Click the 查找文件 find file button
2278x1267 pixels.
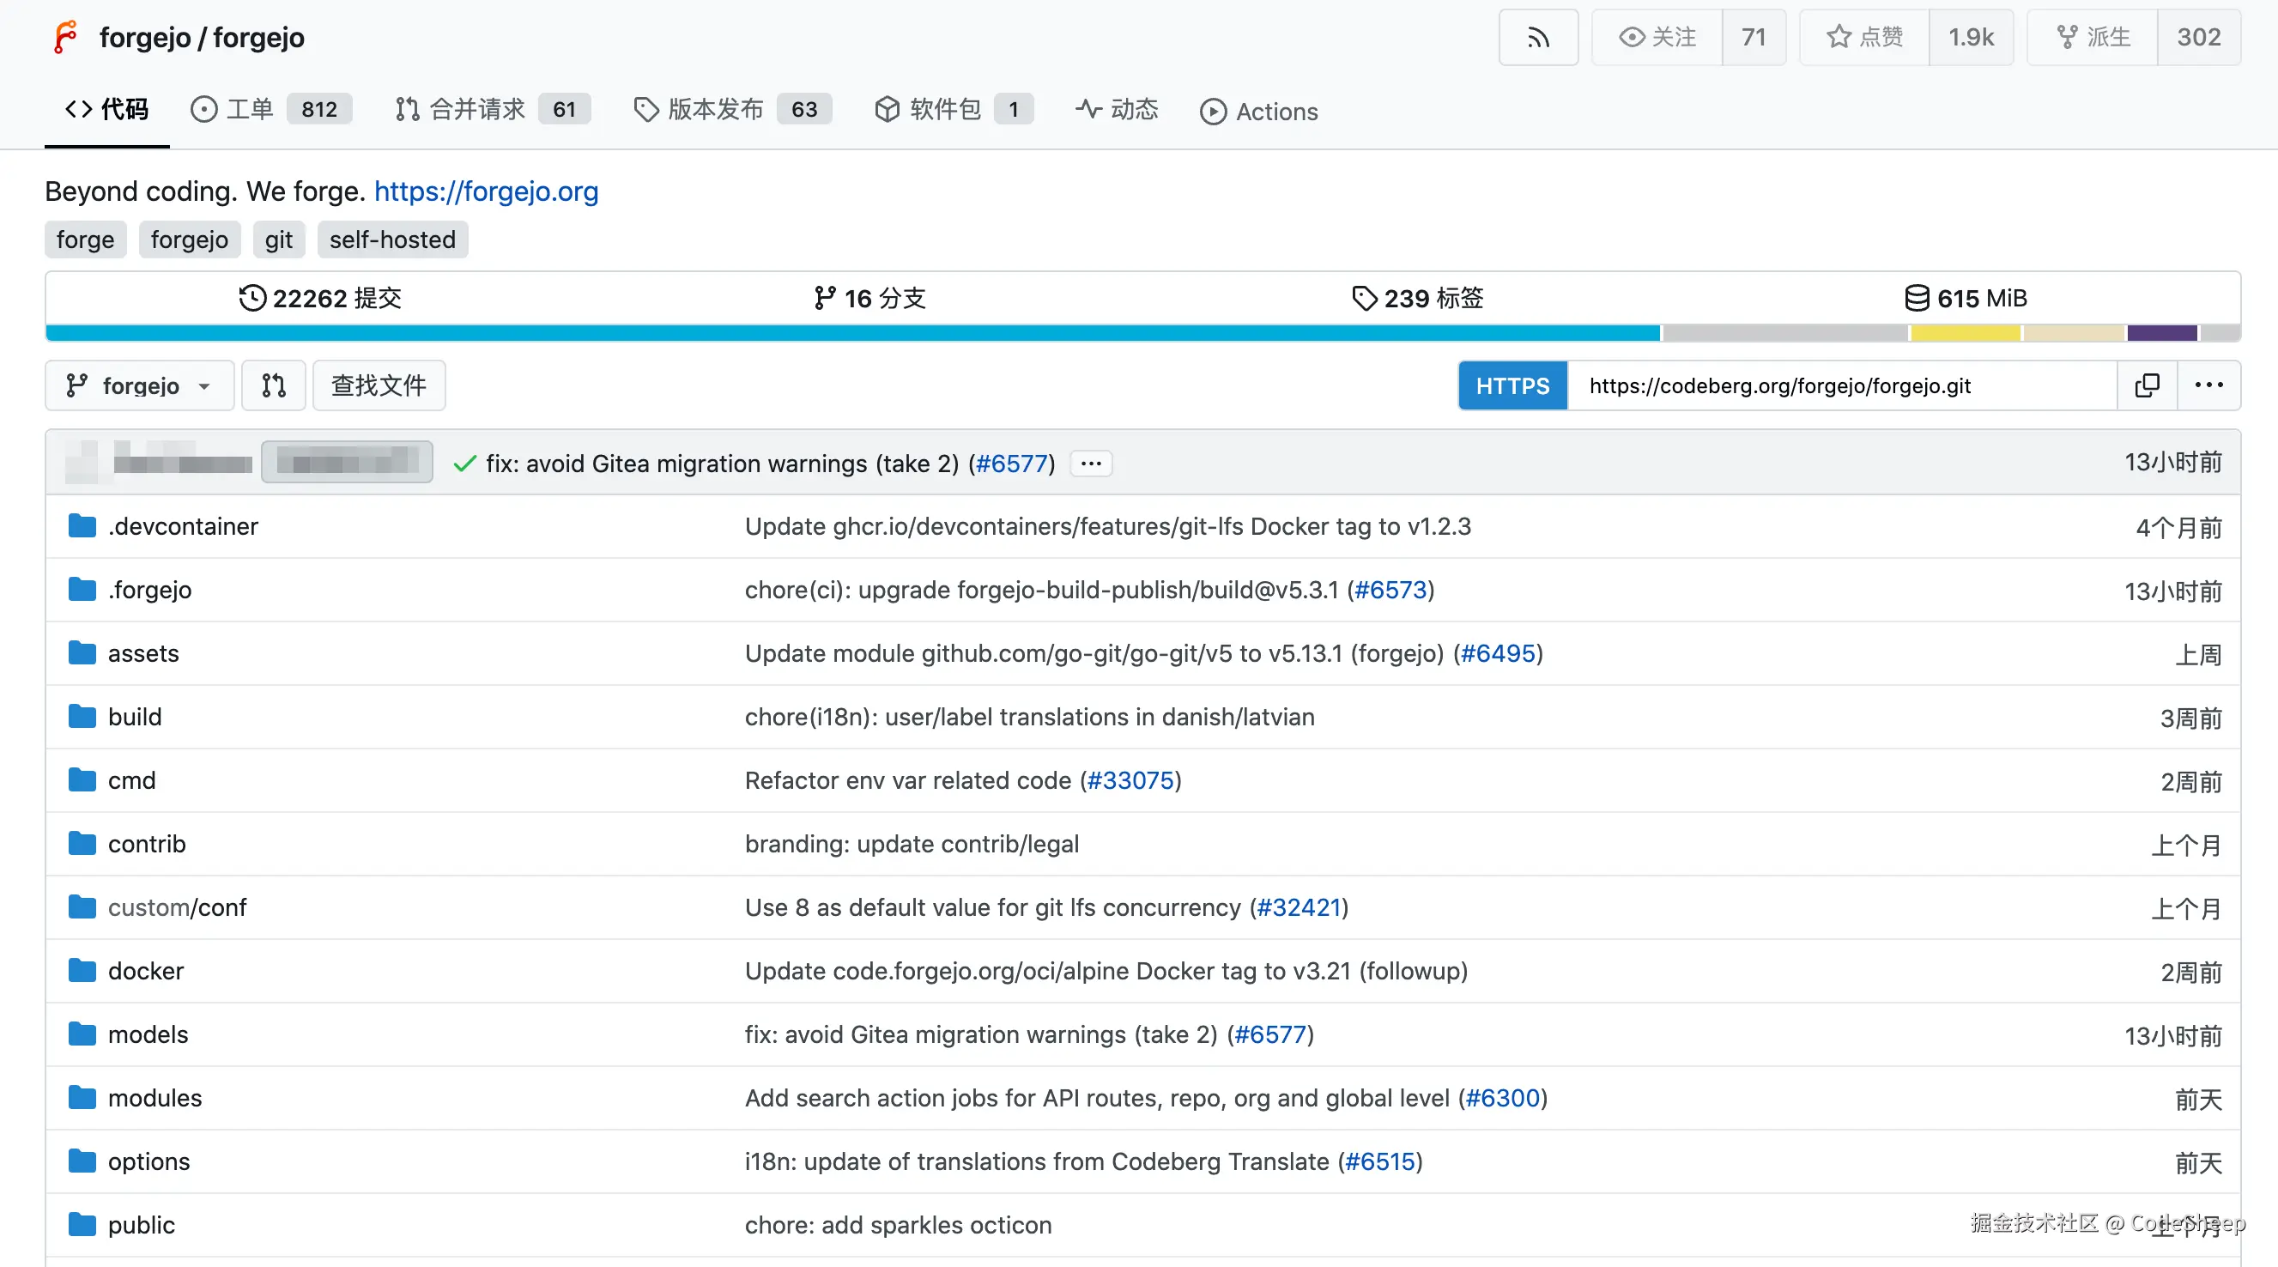click(x=379, y=385)
